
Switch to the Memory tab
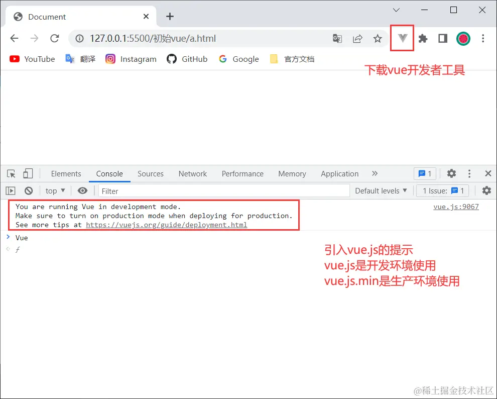[x=292, y=174]
